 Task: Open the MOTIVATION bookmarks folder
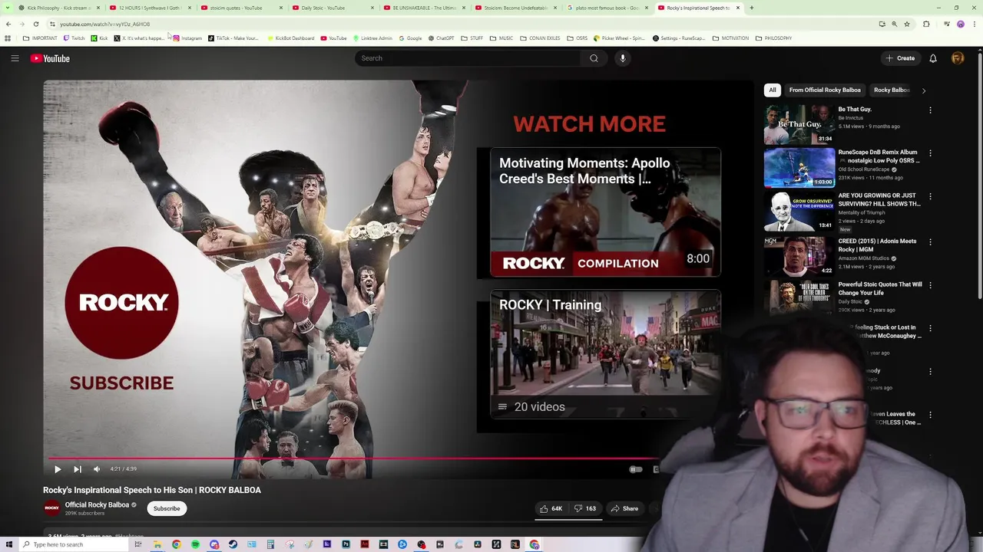pyautogui.click(x=730, y=38)
